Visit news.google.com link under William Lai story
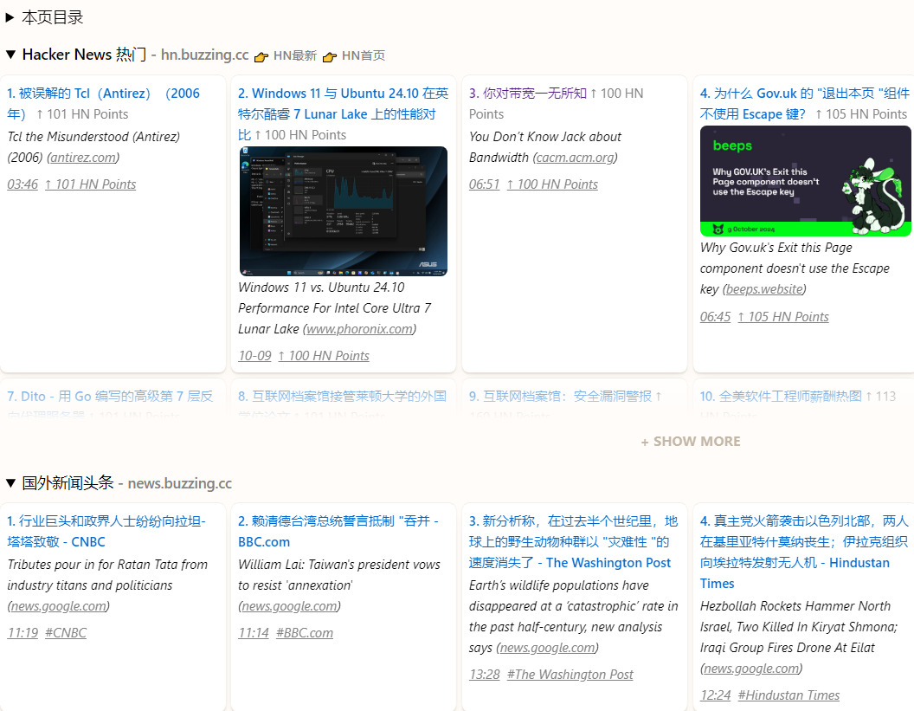This screenshot has width=914, height=711. coord(290,606)
